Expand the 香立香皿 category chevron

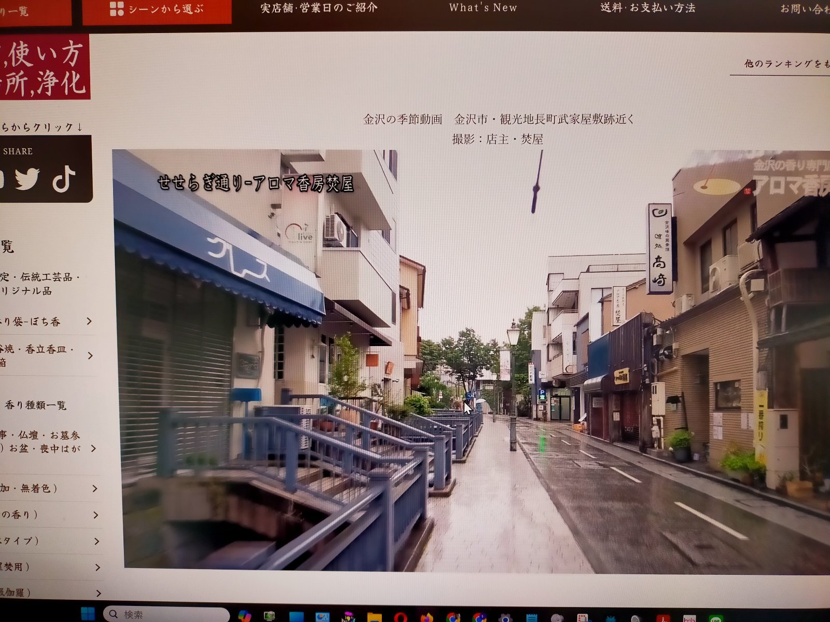point(91,356)
